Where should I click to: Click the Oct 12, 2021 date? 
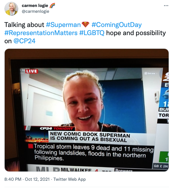click(x=37, y=179)
